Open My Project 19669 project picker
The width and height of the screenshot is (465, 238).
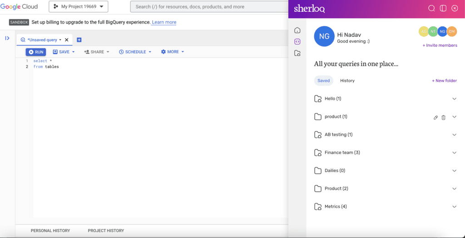click(x=78, y=6)
